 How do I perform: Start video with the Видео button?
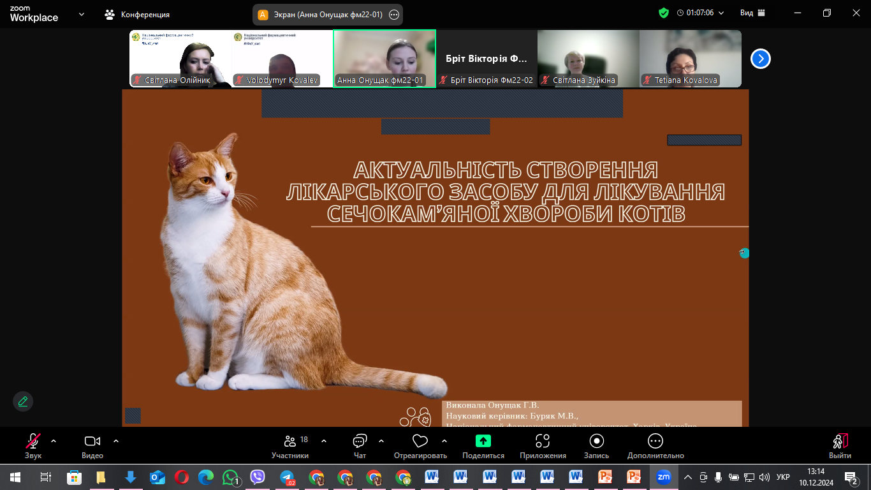point(92,445)
